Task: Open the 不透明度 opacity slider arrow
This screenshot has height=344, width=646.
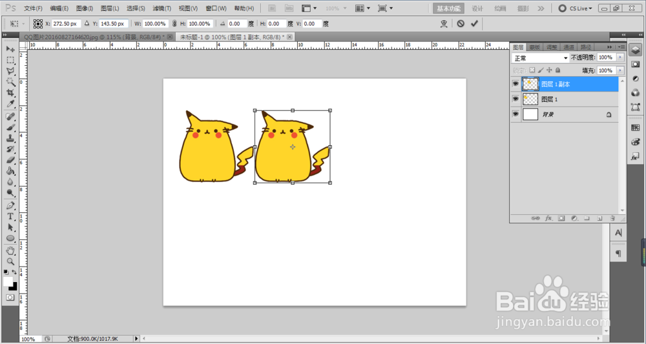Action: coord(620,57)
